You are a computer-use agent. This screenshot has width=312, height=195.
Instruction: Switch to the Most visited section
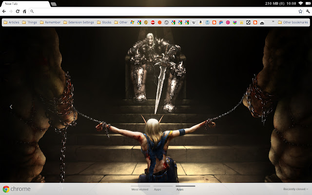point(140,189)
